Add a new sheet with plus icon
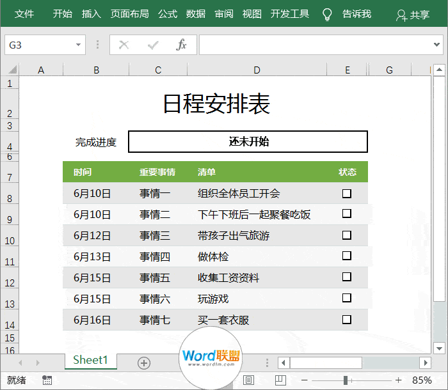Image resolution: width=448 pixels, height=390 pixels. pyautogui.click(x=144, y=363)
